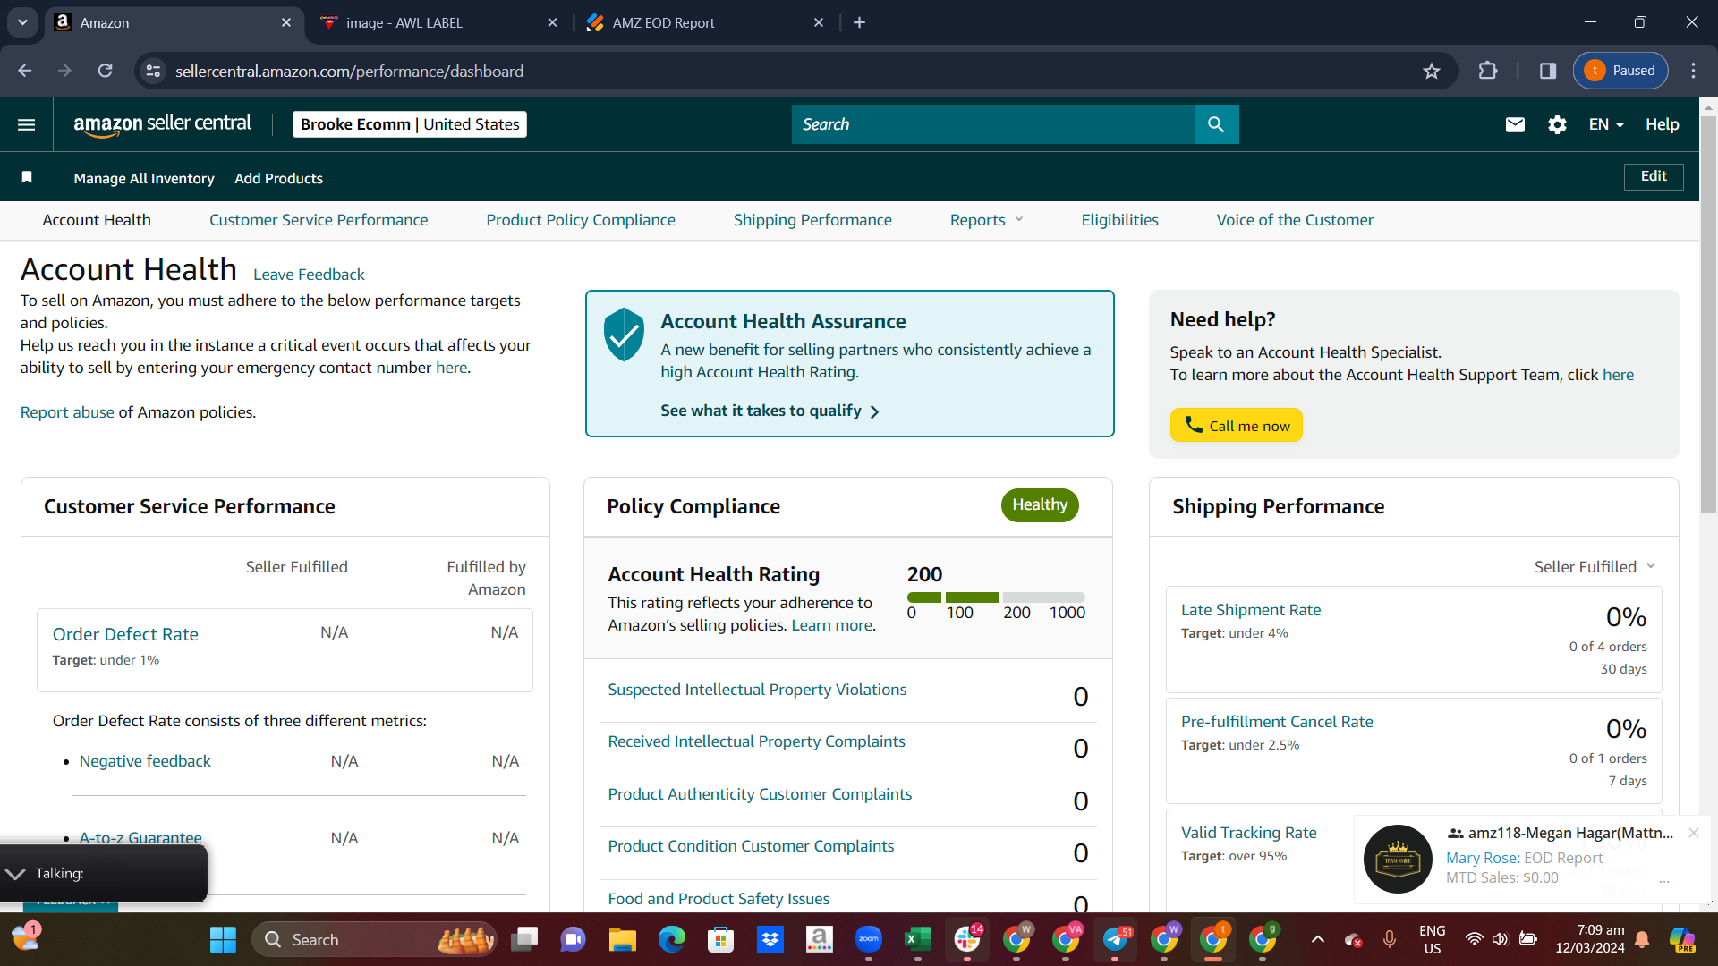Reload the page
Image resolution: width=1718 pixels, height=966 pixels.
105,71
